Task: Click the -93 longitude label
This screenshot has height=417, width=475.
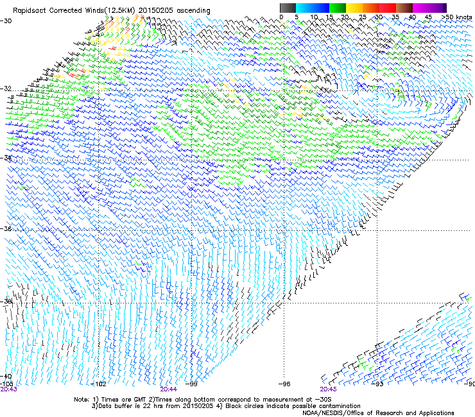Action: [x=377, y=384]
